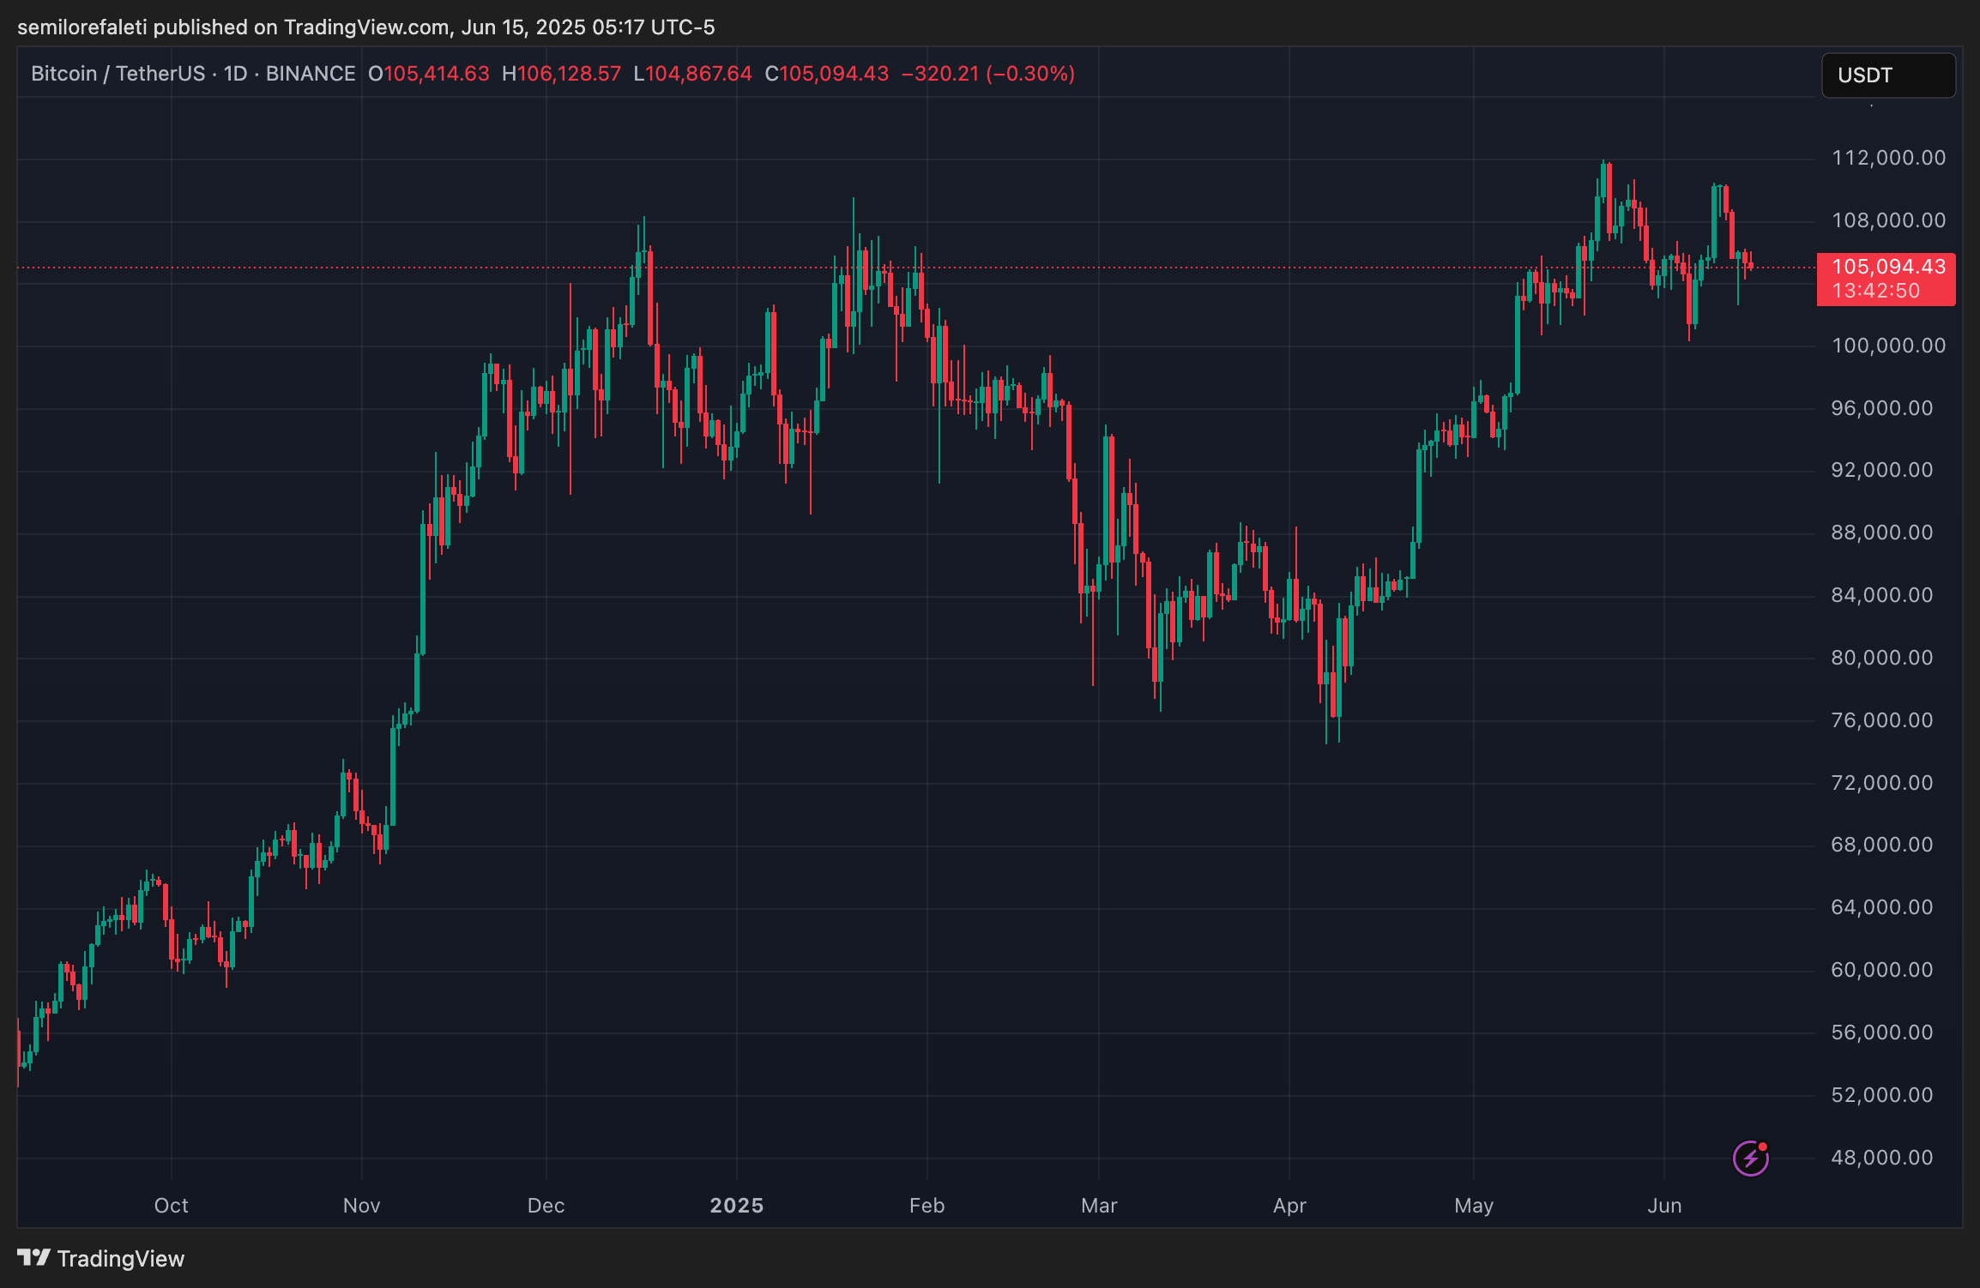Click the Oct label on time axis
This screenshot has width=1980, height=1288.
(171, 1205)
